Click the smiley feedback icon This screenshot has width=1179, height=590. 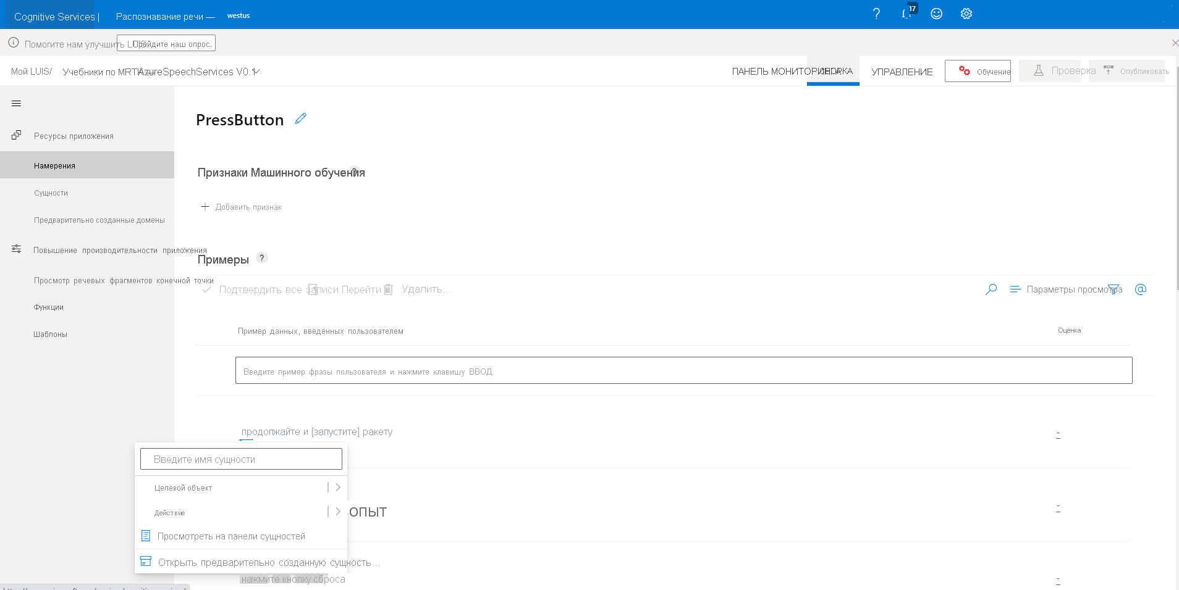click(936, 13)
